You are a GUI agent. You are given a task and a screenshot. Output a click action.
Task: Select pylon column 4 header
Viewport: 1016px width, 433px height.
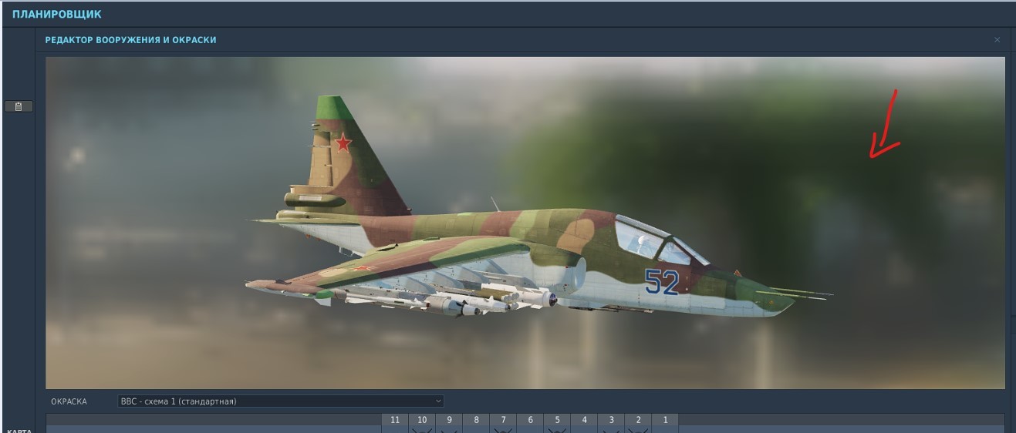tap(584, 420)
